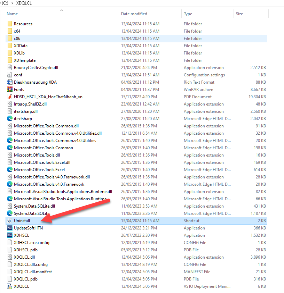The image size is (284, 293).
Task: Click the BouncyCastle.Crypto.dll file icon
Action: [10, 67]
